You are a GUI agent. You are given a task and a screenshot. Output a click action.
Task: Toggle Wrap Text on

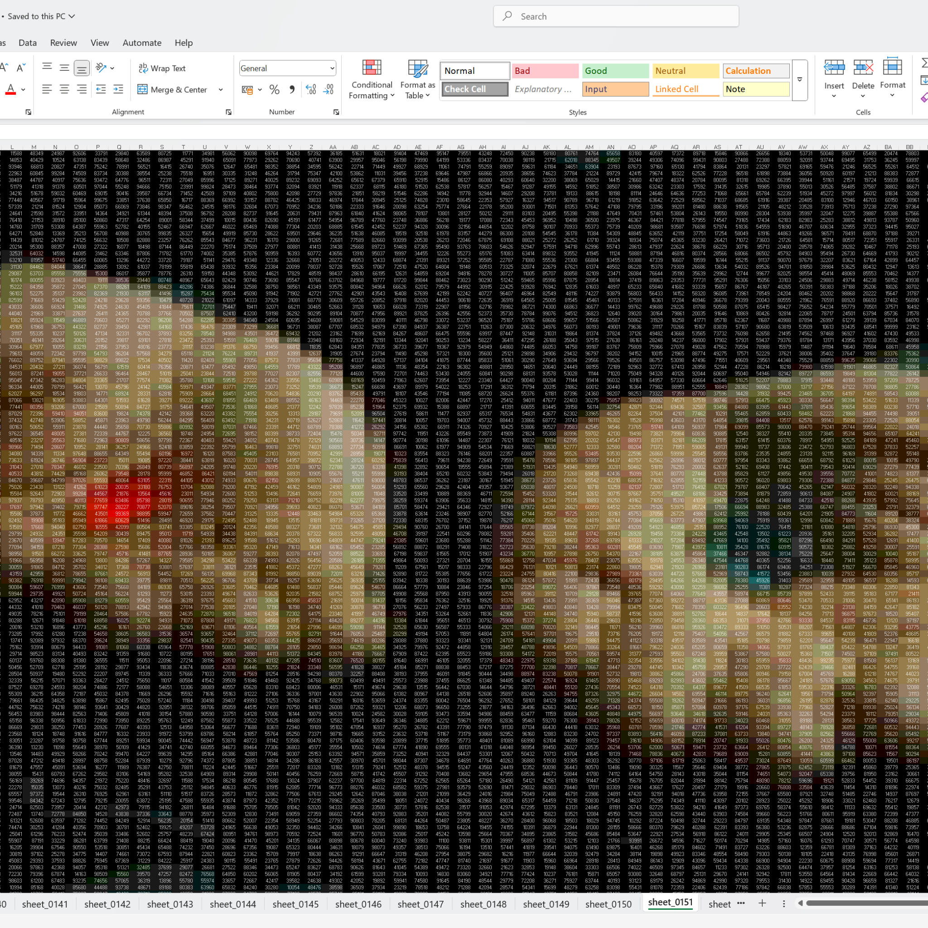[162, 68]
